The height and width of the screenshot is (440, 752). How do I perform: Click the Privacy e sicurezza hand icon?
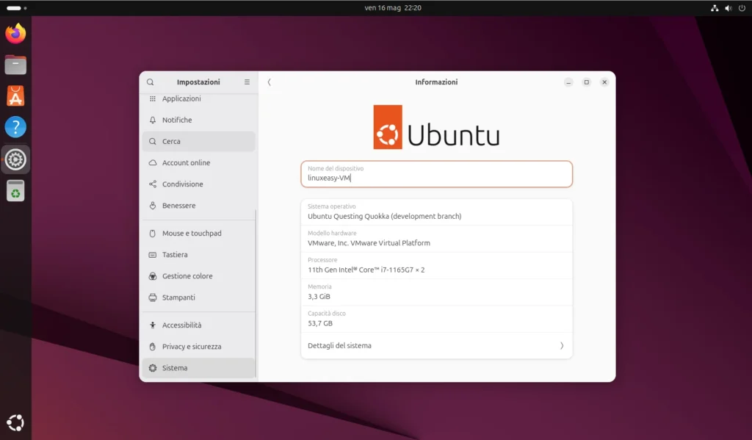[x=153, y=347]
